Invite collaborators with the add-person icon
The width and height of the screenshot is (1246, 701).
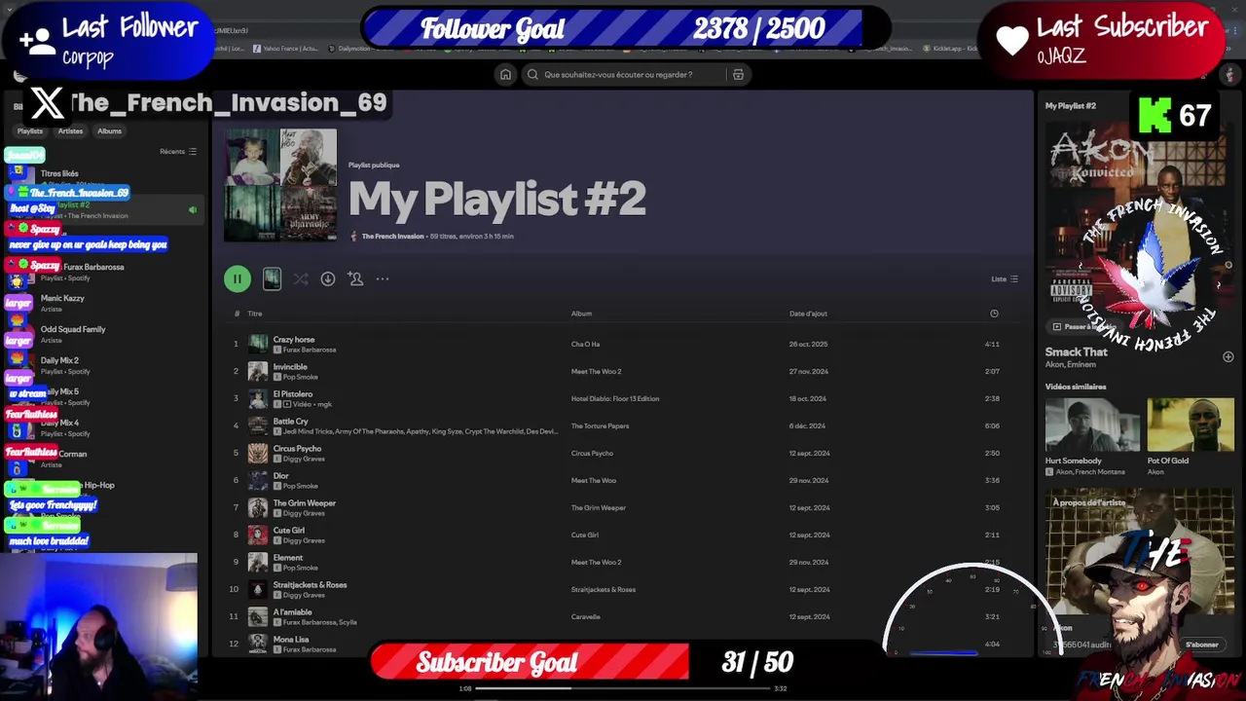(x=355, y=278)
